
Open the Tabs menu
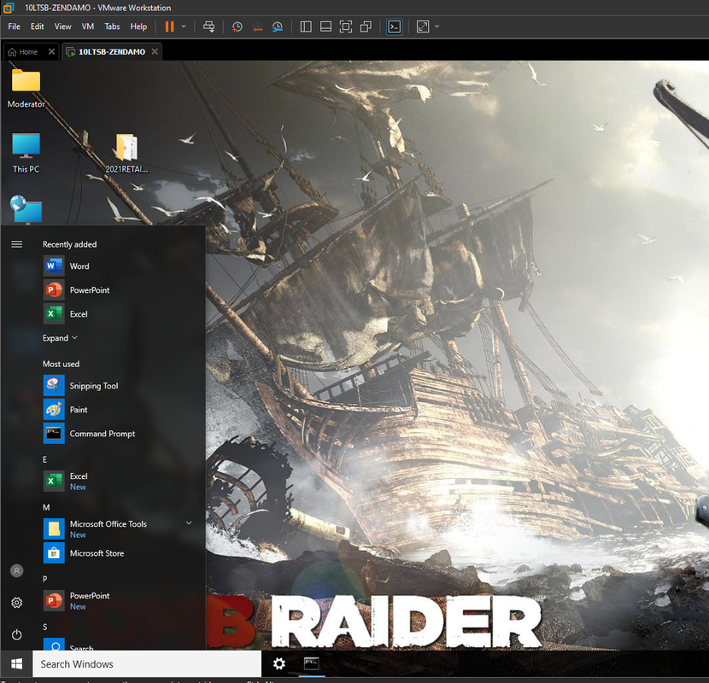click(x=112, y=26)
